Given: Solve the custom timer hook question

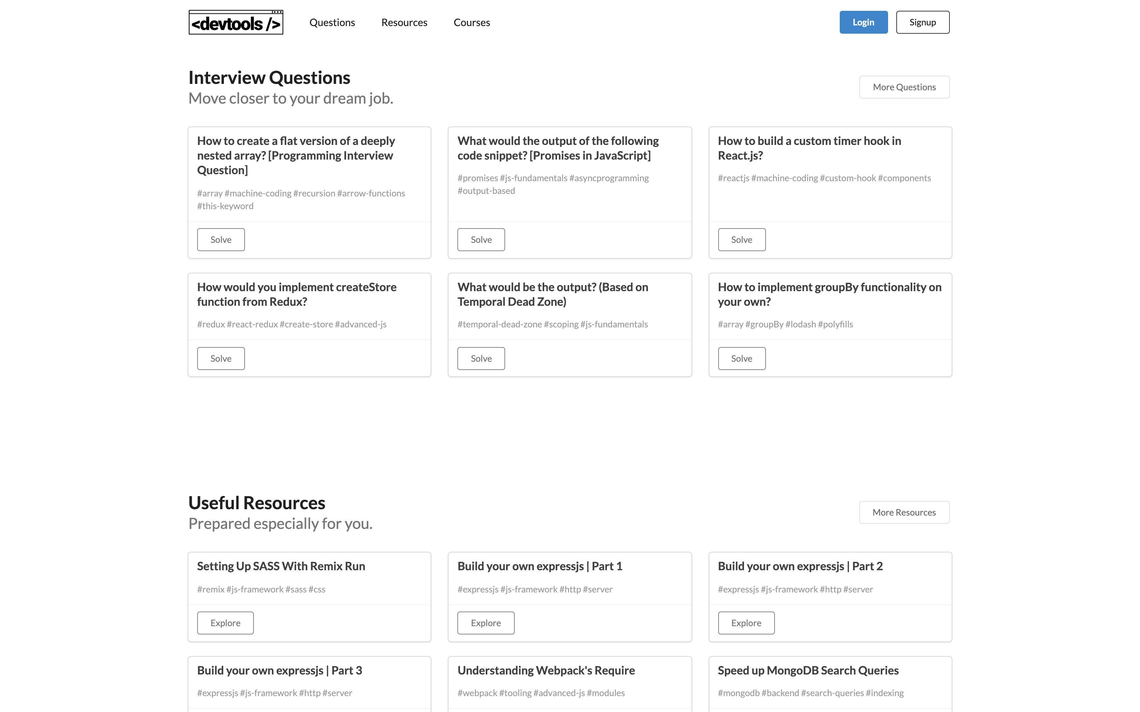Looking at the screenshot, I should pyautogui.click(x=741, y=239).
